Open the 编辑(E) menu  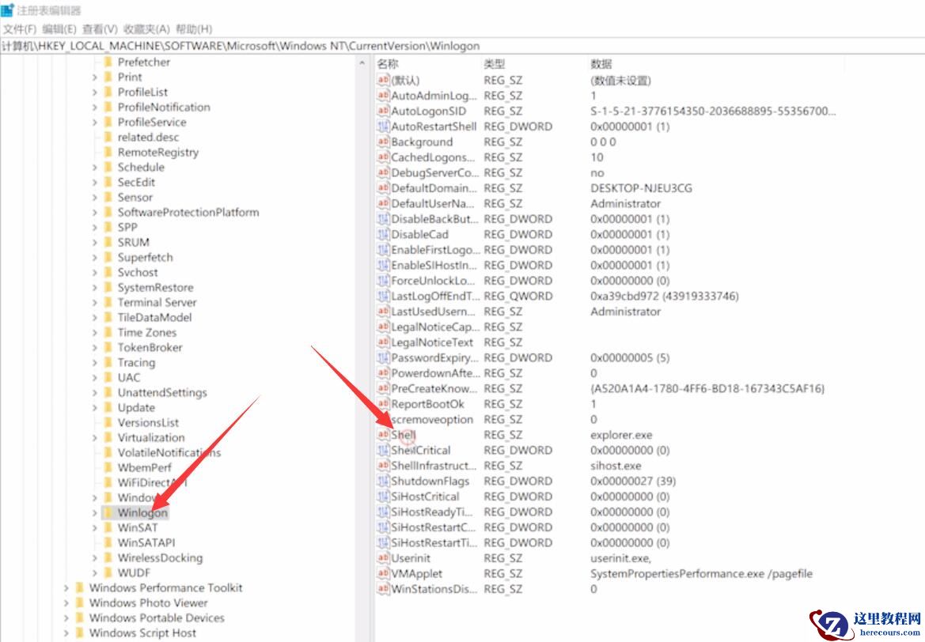coord(59,29)
